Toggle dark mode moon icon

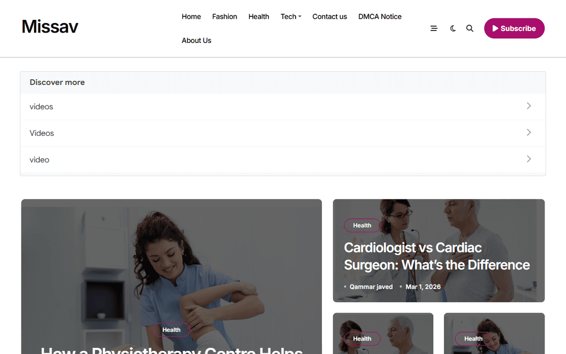453,28
